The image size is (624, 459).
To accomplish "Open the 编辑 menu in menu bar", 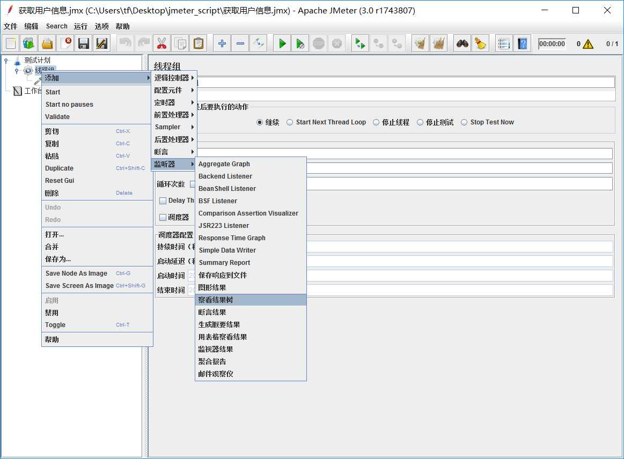I will (x=31, y=26).
